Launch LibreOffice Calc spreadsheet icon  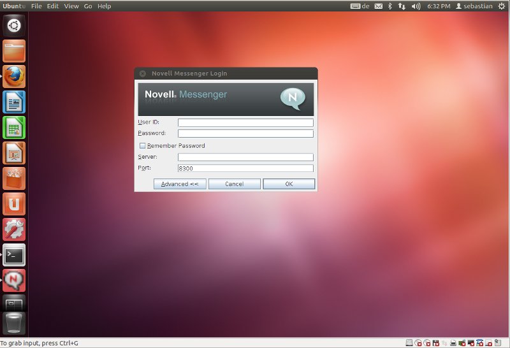(x=14, y=127)
